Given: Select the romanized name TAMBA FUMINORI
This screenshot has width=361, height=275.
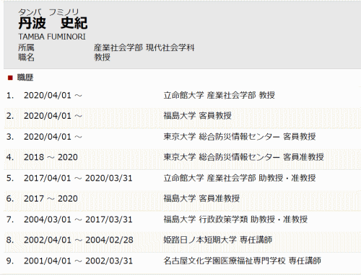Looking at the screenshot, I should pos(52,37).
